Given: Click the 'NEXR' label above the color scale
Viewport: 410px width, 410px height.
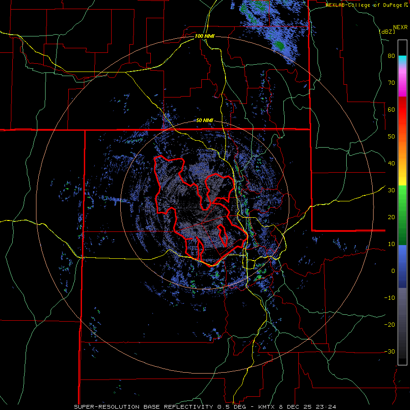Looking at the screenshot, I should [400, 27].
